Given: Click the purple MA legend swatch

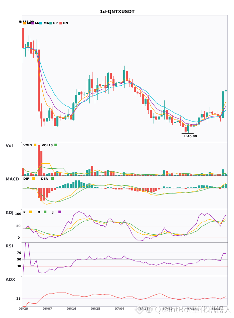Looking at the screenshot, I should click(x=33, y=23).
